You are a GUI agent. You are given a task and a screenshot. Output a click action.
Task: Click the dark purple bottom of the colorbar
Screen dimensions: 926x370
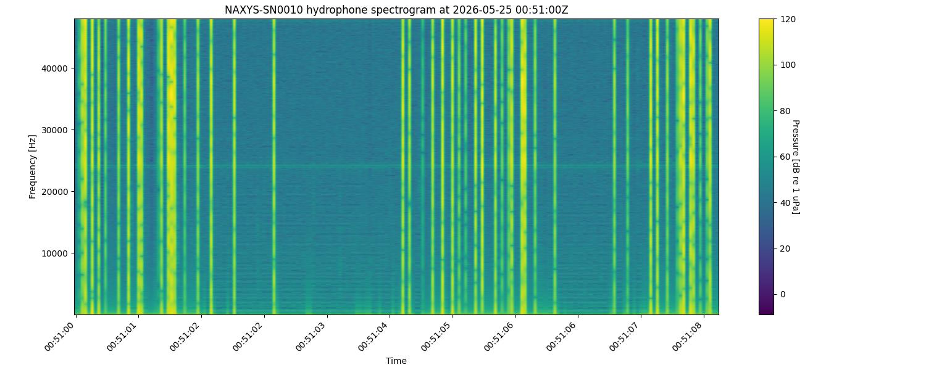[x=766, y=310]
